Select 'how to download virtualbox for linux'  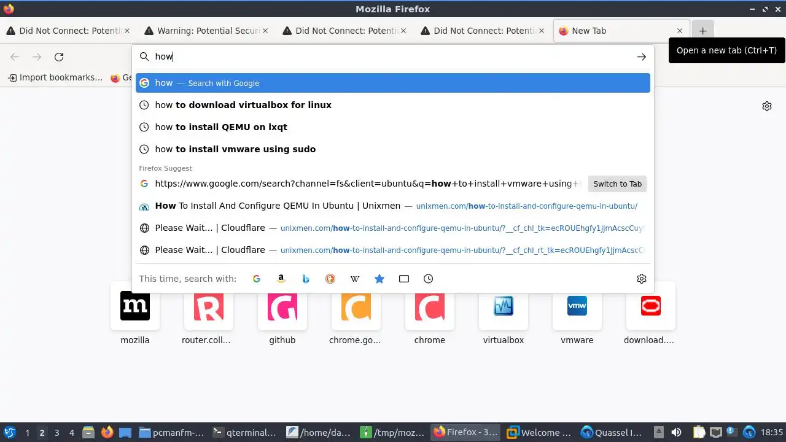point(393,105)
